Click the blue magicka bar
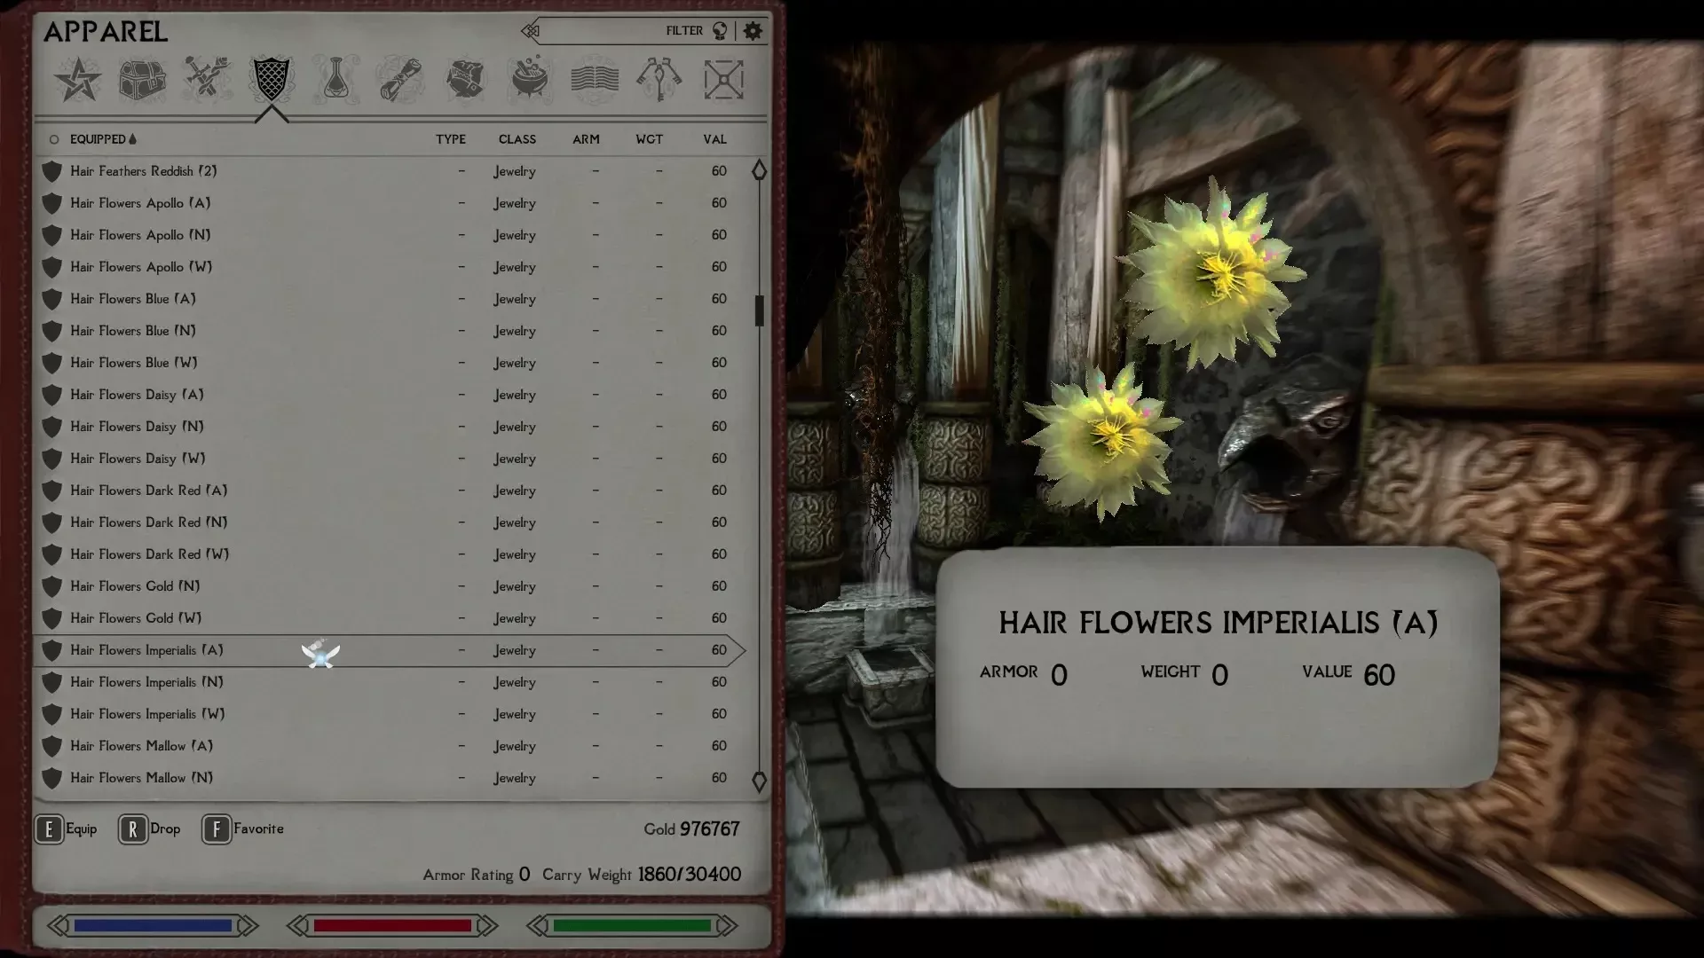This screenshot has height=958, width=1704. 153,926
